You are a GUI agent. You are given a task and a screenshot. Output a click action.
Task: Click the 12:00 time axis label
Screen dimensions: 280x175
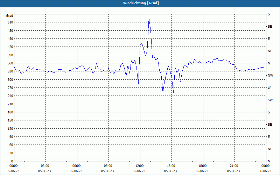tap(139, 166)
